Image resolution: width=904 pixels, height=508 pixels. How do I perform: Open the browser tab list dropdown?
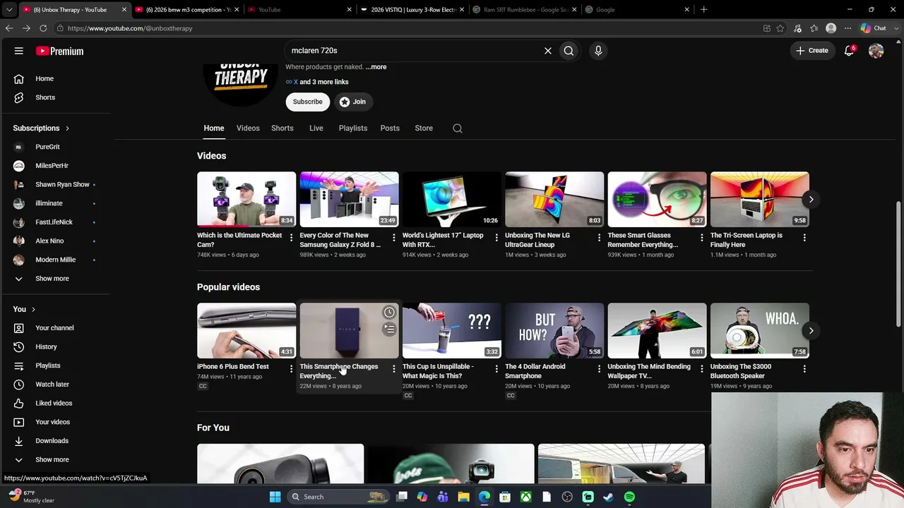click(x=9, y=9)
